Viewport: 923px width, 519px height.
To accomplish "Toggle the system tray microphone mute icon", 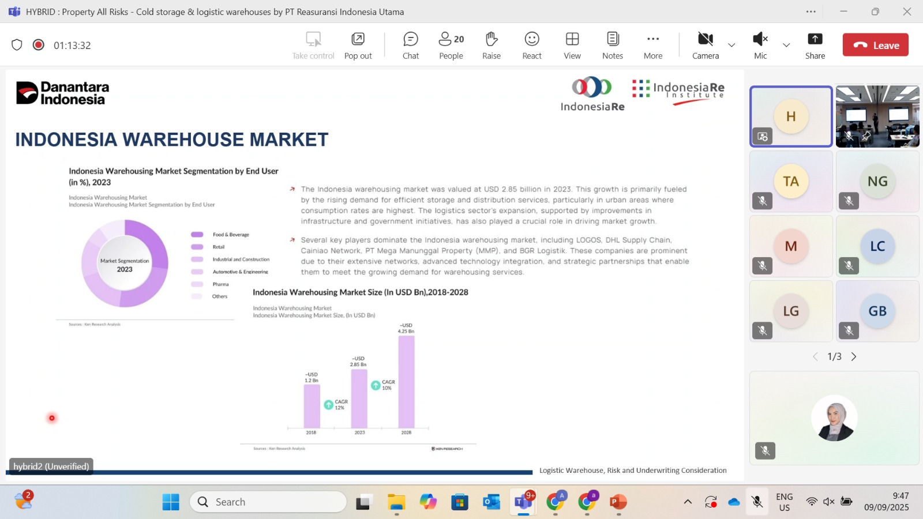I will click(x=757, y=502).
